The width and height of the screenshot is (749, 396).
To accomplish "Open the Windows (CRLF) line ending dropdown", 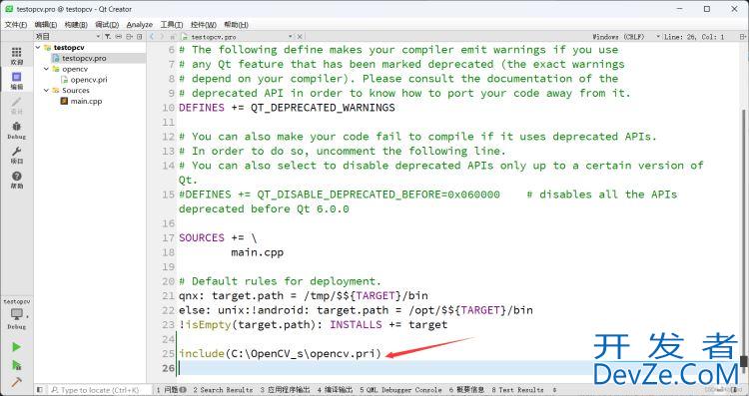I will tap(626, 37).
